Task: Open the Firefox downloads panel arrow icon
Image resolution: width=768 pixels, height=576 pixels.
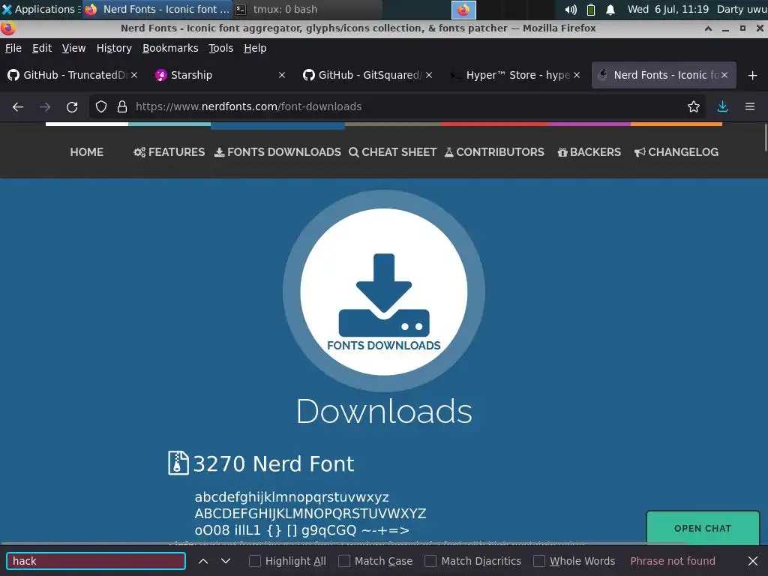Action: tap(722, 106)
